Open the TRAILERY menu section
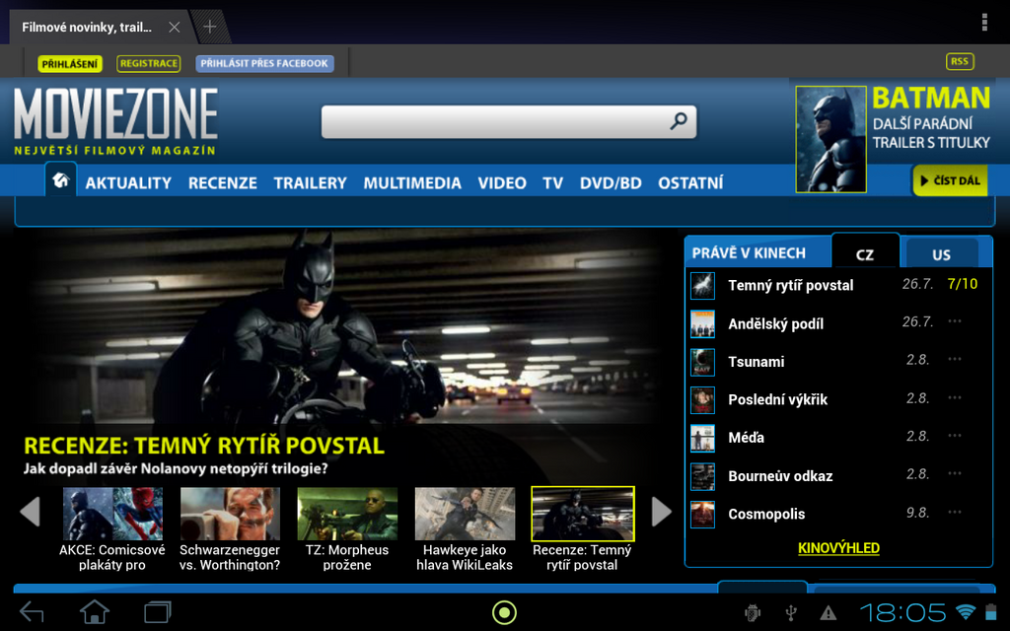 tap(310, 182)
